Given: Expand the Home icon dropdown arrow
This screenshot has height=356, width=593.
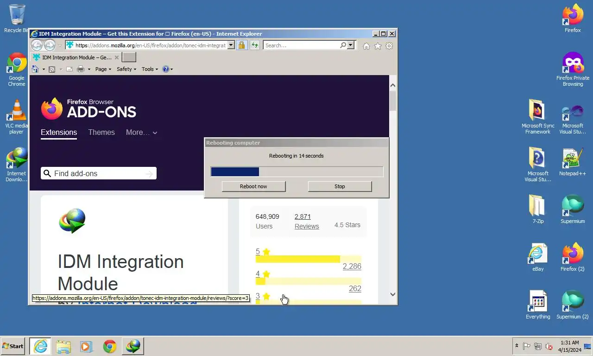Looking at the screenshot, I should click(44, 70).
